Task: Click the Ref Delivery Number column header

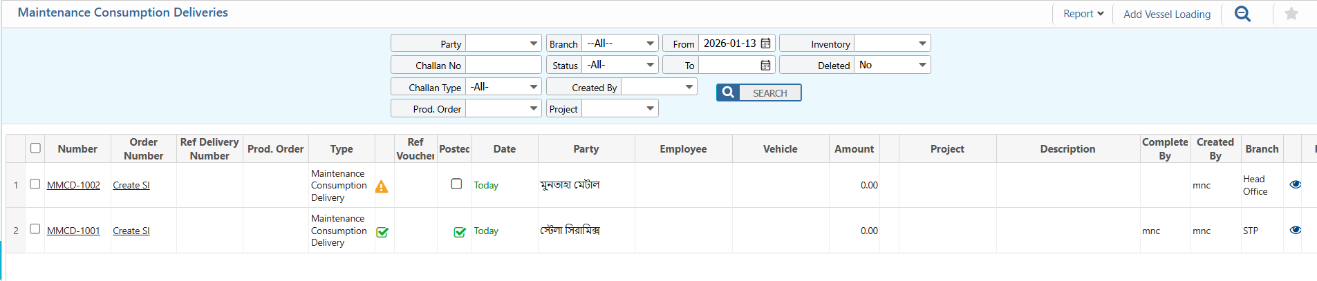Action: 209,148
